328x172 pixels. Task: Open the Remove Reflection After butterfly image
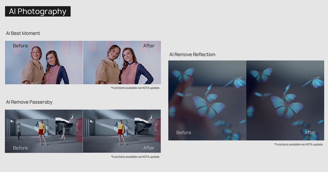pyautogui.click(x=285, y=100)
